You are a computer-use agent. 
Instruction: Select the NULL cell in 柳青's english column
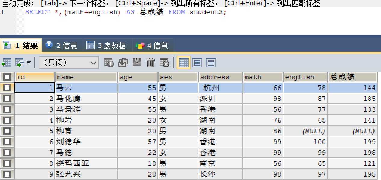(305, 131)
